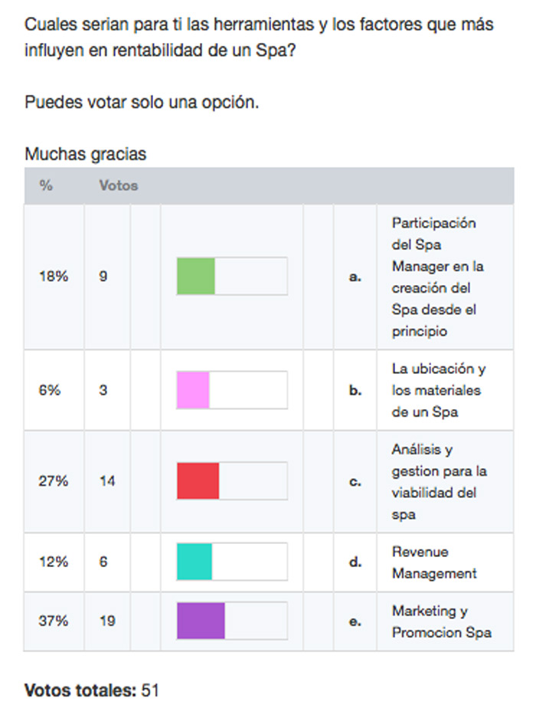Click the Votos totales: 51 text
Image resolution: width=536 pixels, height=721 pixels.
coord(91,690)
